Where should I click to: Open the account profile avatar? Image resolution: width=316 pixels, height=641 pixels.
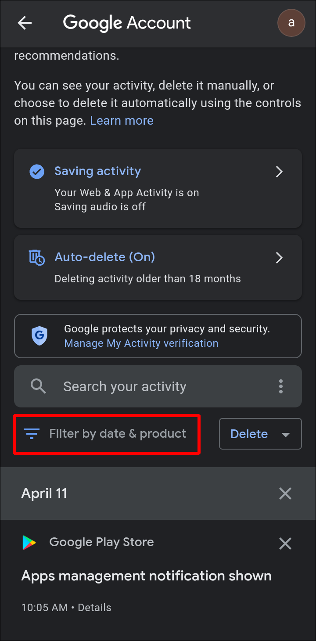[x=291, y=22]
